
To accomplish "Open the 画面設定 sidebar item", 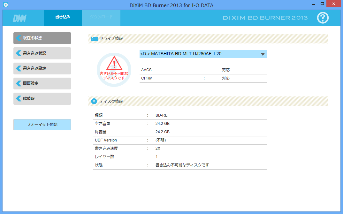I will click(x=42, y=83).
